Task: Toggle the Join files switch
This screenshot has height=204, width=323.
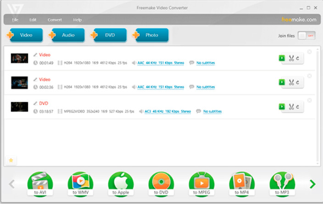Action: (x=306, y=36)
